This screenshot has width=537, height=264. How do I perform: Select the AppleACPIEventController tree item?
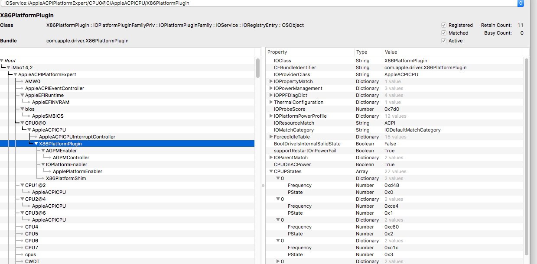[x=55, y=88]
